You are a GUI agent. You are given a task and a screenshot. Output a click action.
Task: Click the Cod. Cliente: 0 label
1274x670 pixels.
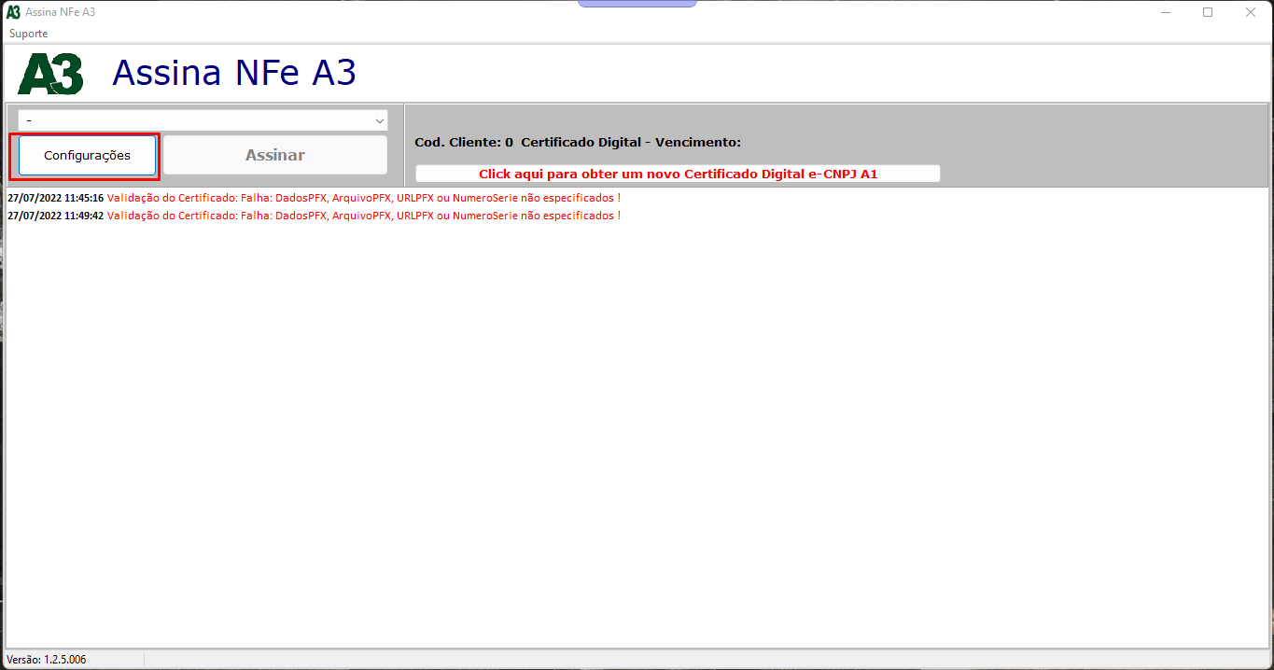tap(464, 143)
